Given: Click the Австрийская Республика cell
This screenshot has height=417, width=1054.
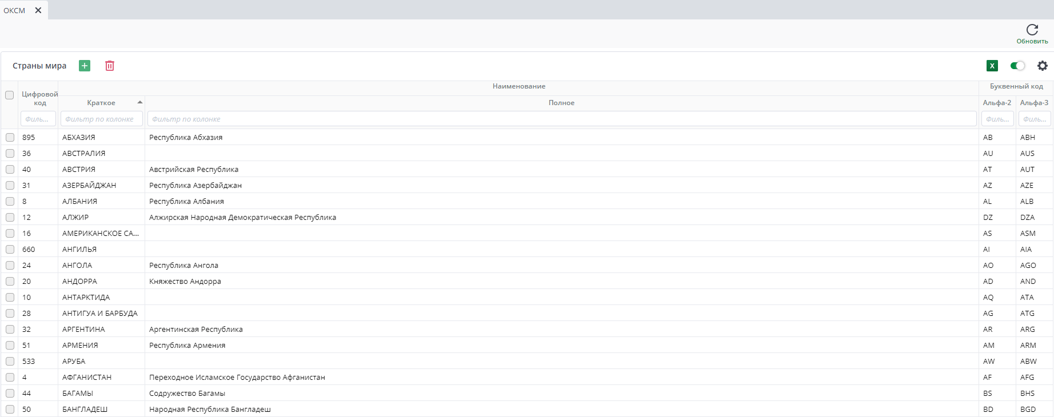Looking at the screenshot, I should click(562, 169).
